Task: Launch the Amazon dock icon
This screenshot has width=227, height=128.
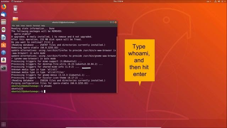Action: coord(4,60)
